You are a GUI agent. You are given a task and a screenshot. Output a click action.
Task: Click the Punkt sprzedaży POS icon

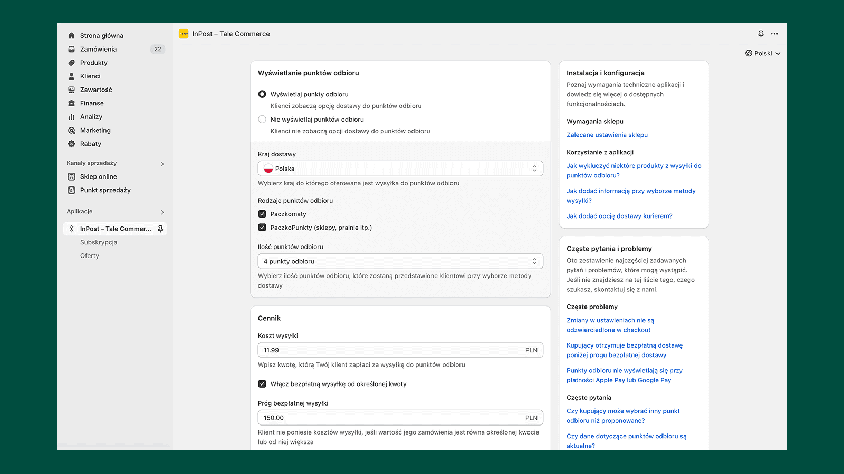pyautogui.click(x=72, y=190)
